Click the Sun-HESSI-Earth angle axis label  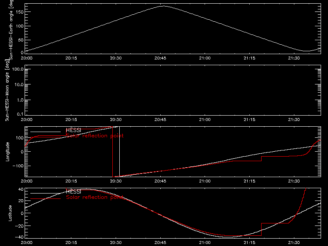11,30
